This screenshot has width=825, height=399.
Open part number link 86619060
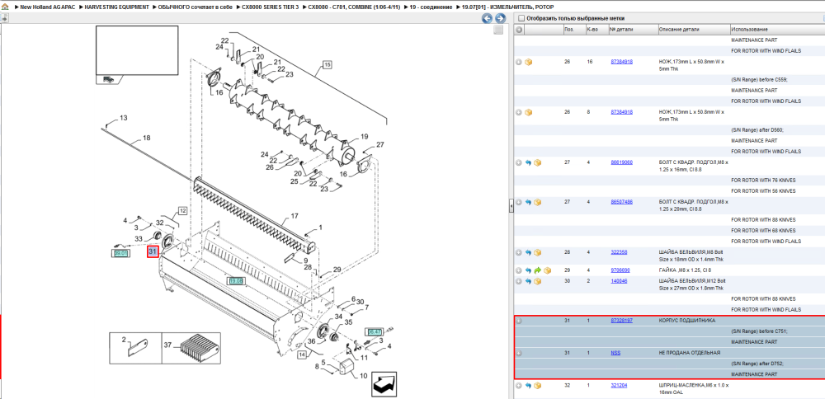point(621,162)
